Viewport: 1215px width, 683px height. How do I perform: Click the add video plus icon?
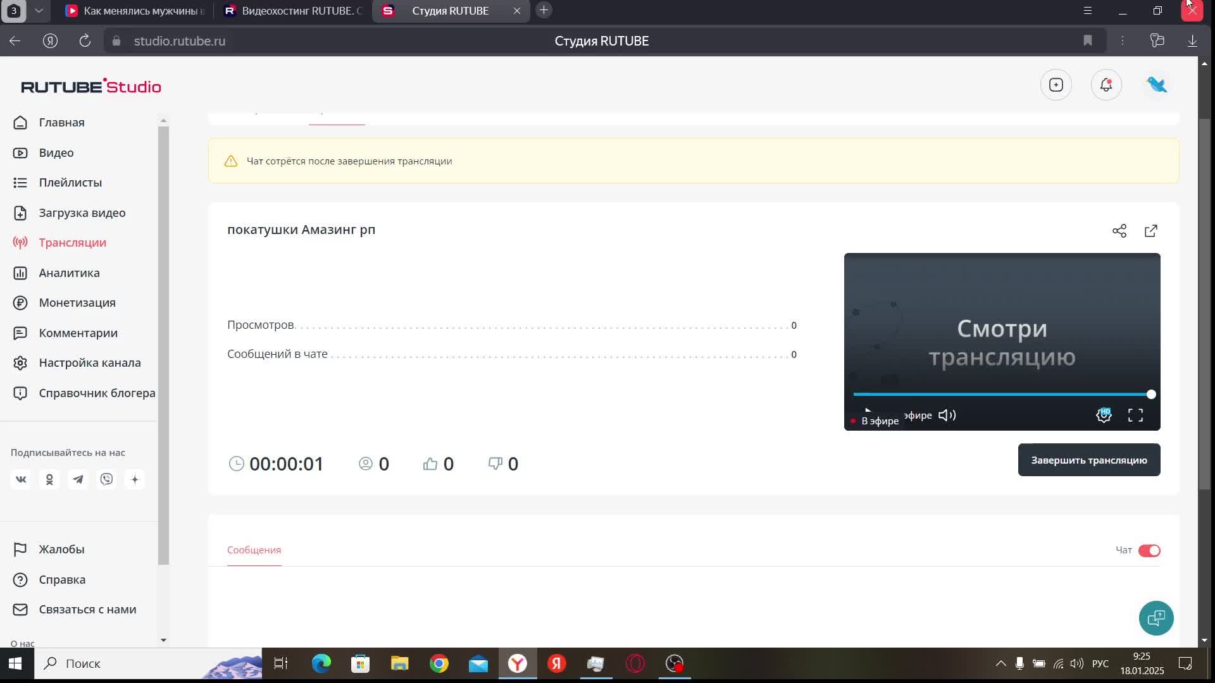1056,85
